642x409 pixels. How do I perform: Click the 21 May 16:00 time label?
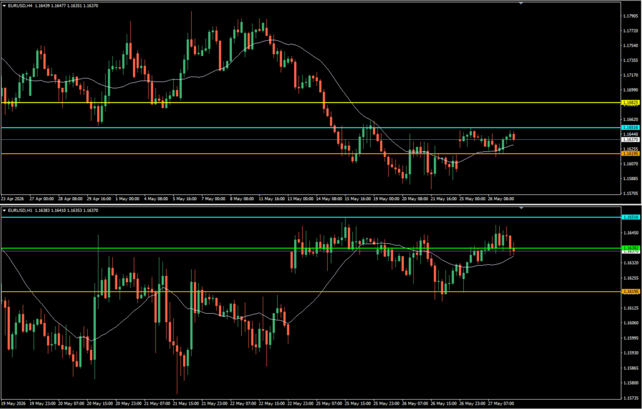point(443,198)
